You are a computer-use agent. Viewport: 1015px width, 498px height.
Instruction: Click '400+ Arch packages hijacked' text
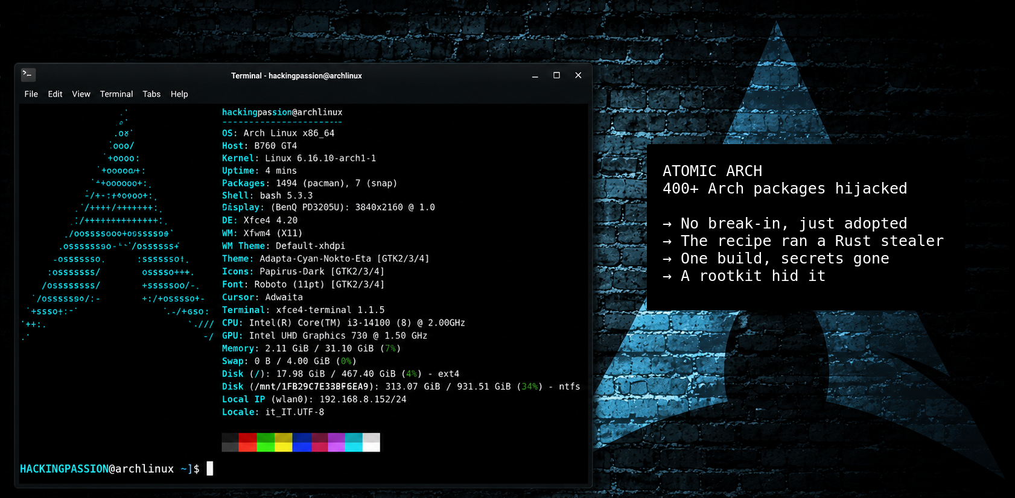pos(784,189)
